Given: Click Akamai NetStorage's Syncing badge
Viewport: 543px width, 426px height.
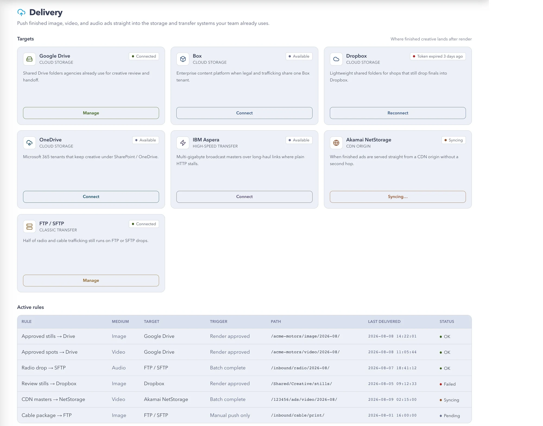Looking at the screenshot, I should tap(454, 140).
